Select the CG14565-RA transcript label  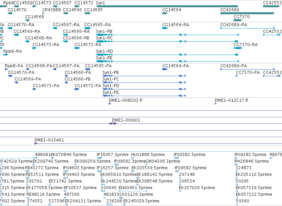98,25
